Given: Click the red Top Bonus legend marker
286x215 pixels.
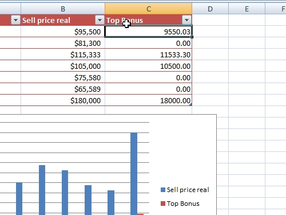Looking at the screenshot, I should coord(163,204).
